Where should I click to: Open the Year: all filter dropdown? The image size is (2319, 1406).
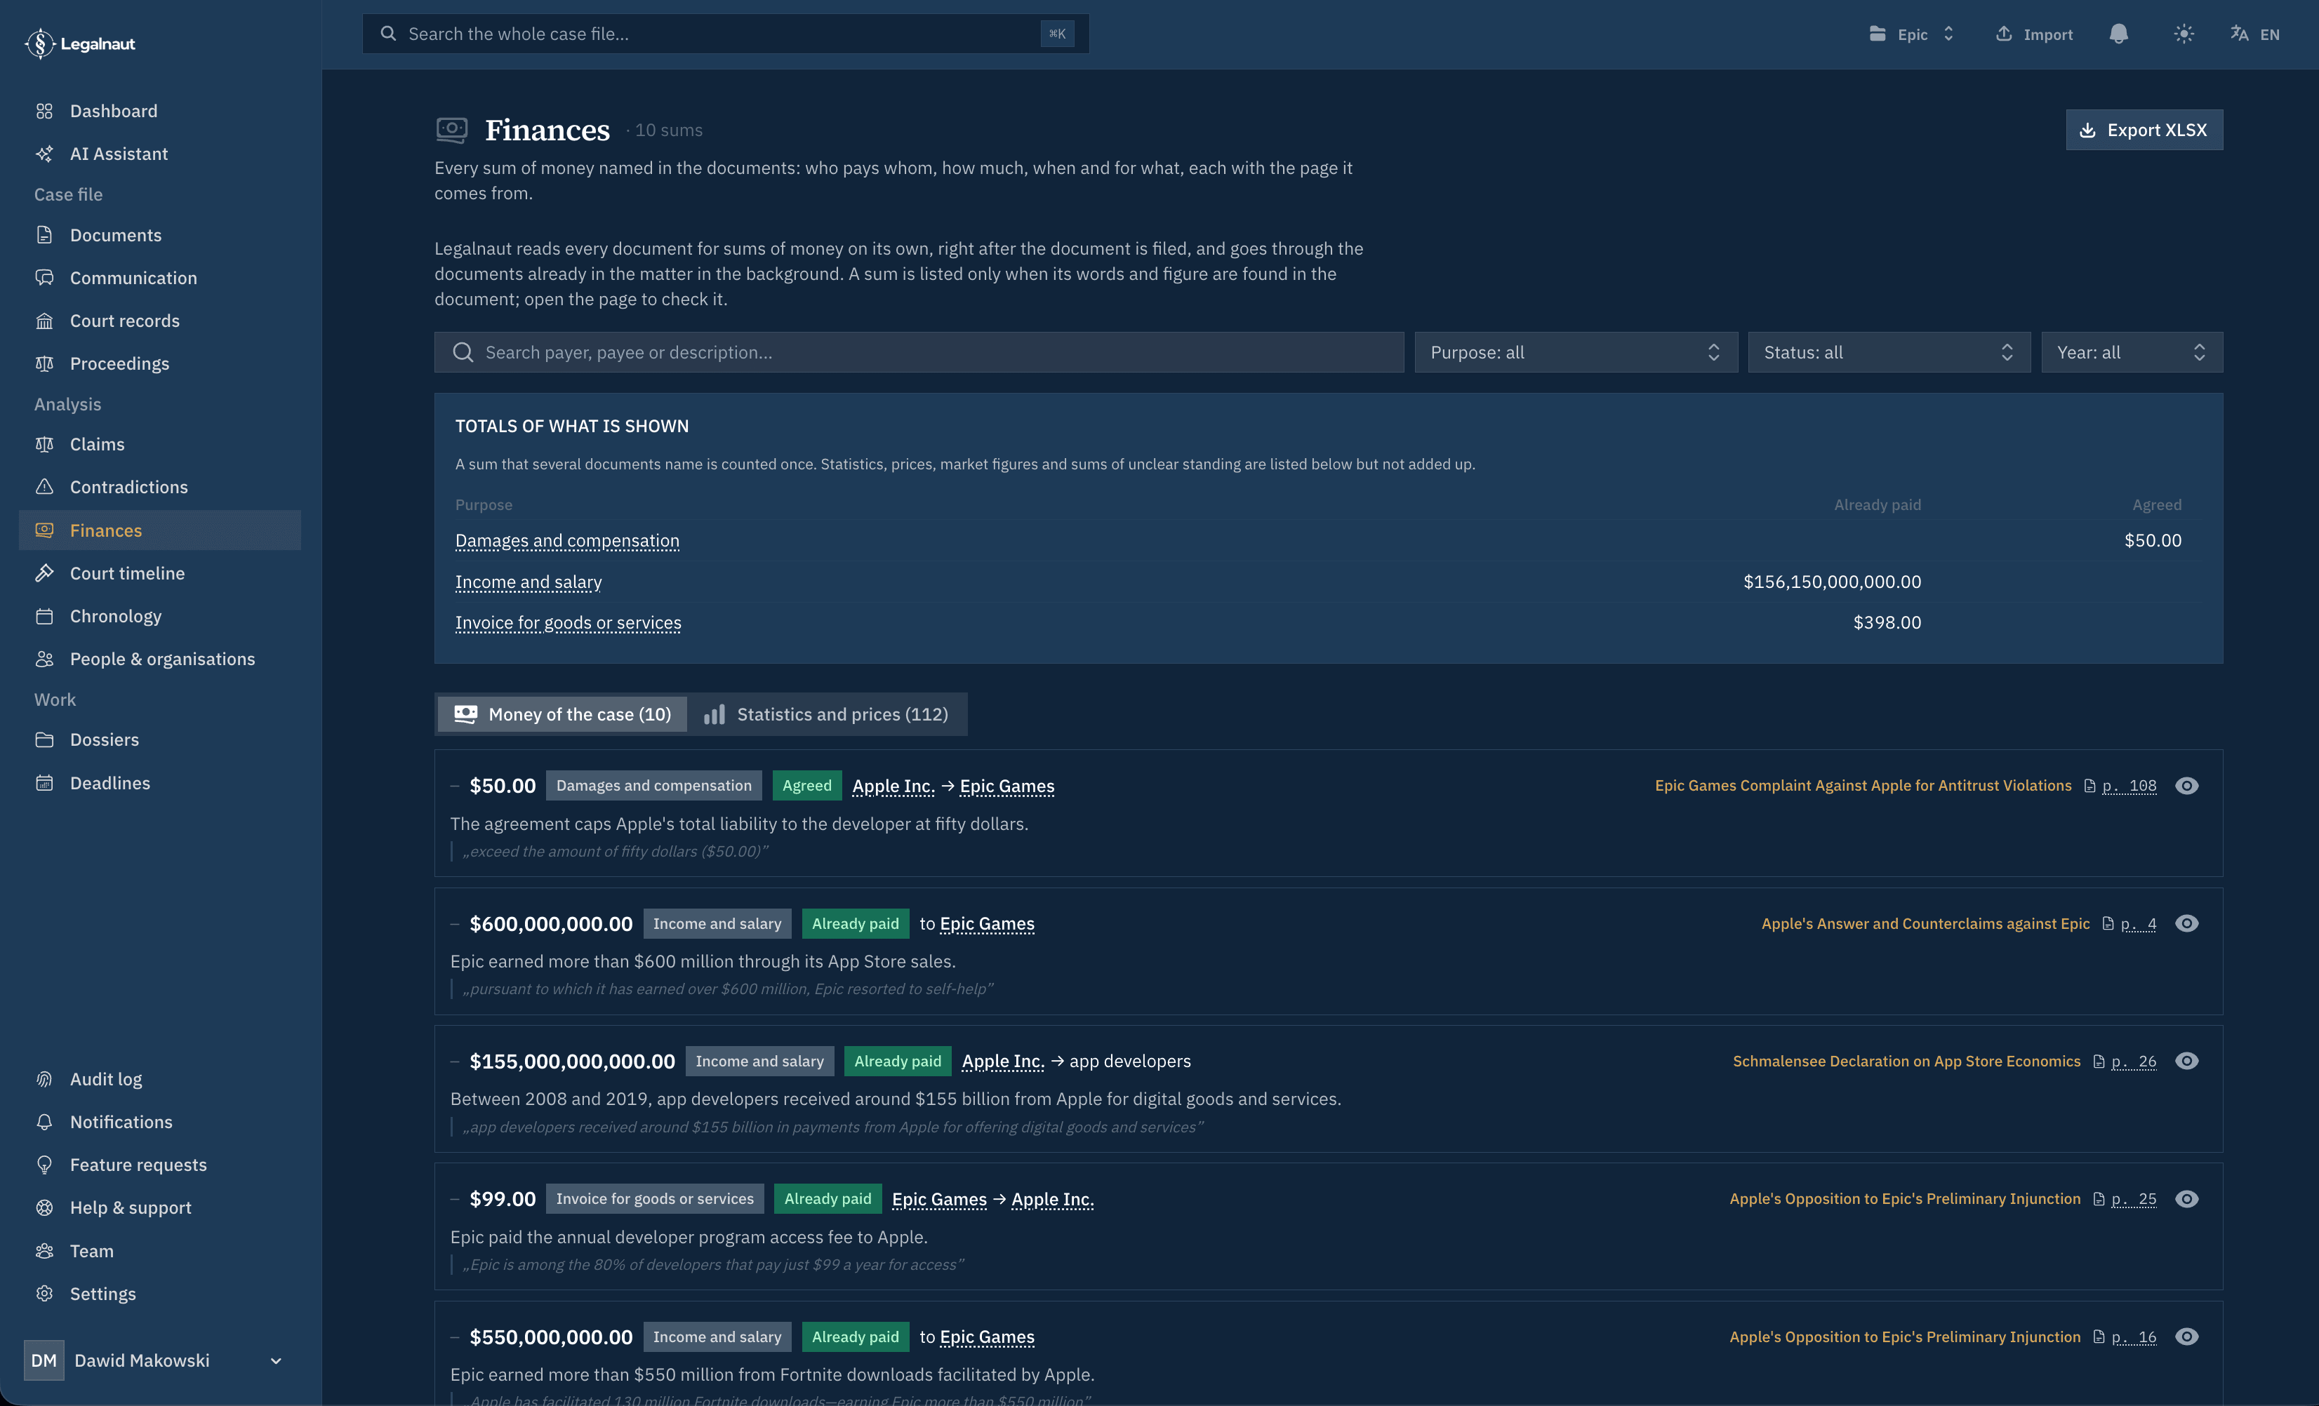point(2132,351)
